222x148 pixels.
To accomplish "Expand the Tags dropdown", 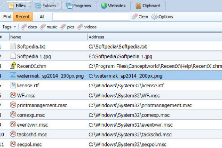I will [x=9, y=27].
